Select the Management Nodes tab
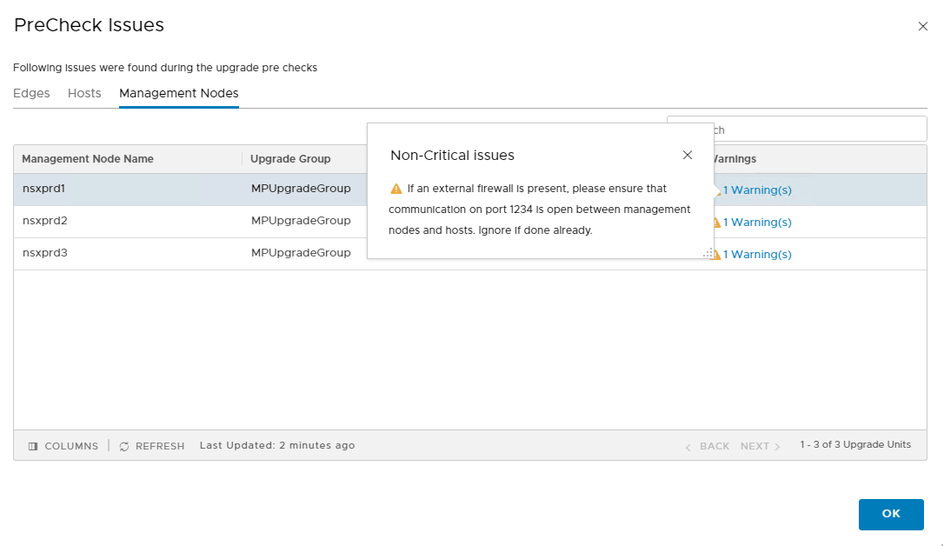Viewport: 944px width, 546px height. [178, 93]
